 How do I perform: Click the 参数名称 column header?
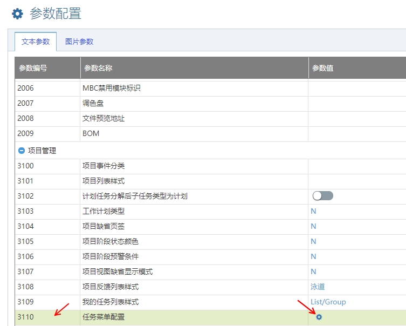(x=98, y=68)
